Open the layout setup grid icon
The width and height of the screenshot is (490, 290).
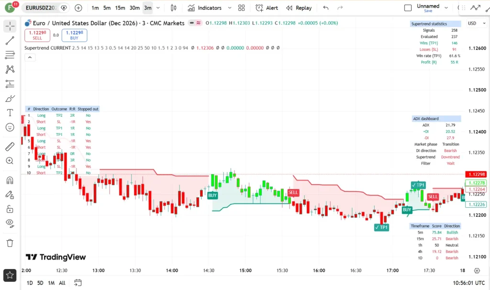[242, 8]
